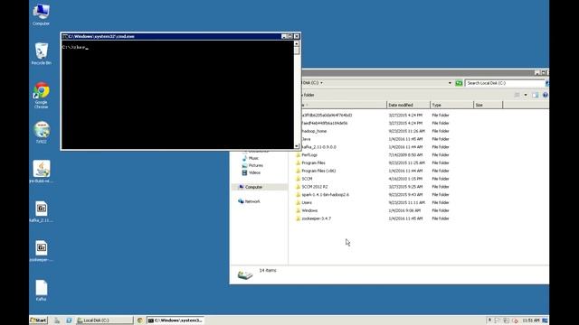This screenshot has width=579, height=325.
Task: Open the Local Disk (C:) breadcrumb dropdown
Action: [321, 83]
